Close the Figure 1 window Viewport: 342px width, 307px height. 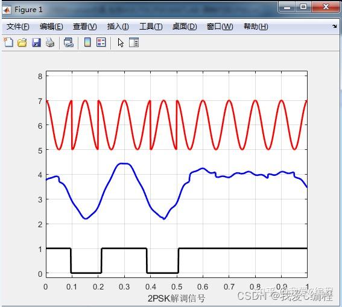point(326,7)
